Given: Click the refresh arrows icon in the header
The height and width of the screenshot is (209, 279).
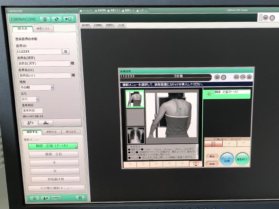Looking at the screenshot, I should 57,19.
